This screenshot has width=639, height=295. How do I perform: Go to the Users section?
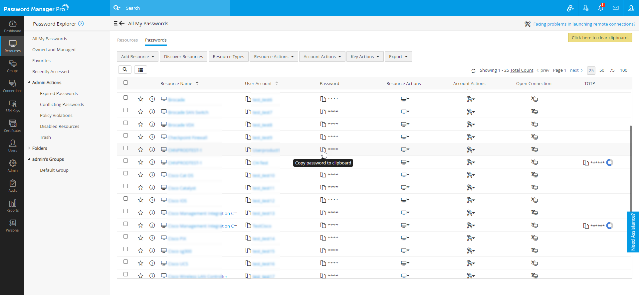coord(12,146)
